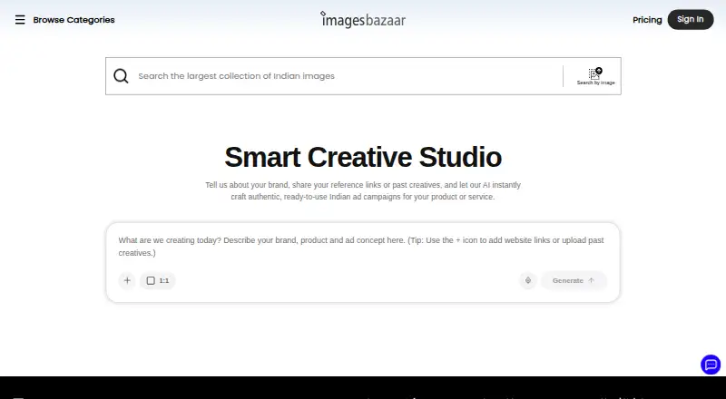
Task: Open Search by image
Action: click(x=595, y=76)
